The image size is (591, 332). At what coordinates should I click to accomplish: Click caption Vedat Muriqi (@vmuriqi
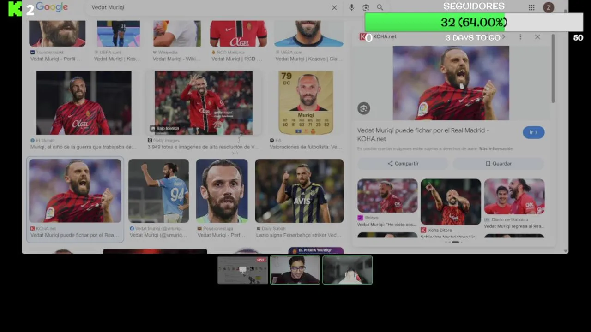coord(158,235)
